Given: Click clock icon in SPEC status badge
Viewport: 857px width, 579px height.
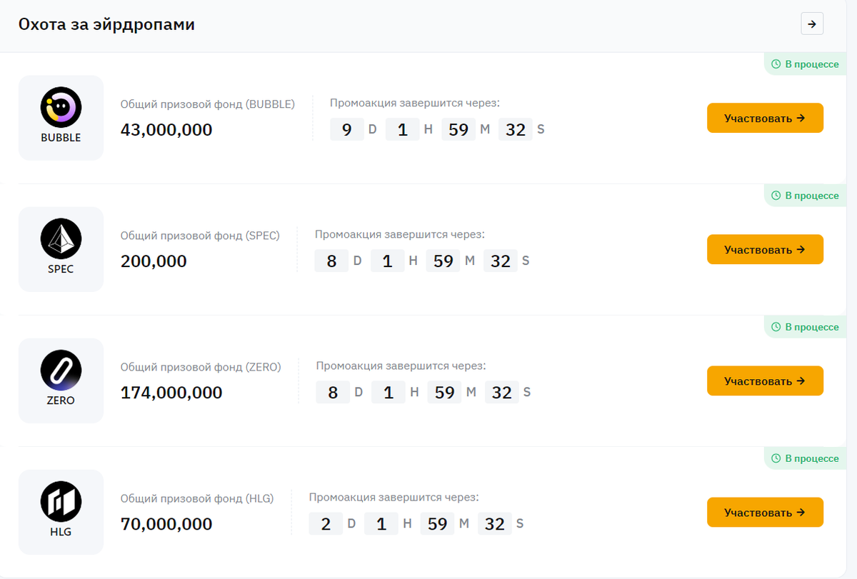Looking at the screenshot, I should (x=776, y=196).
